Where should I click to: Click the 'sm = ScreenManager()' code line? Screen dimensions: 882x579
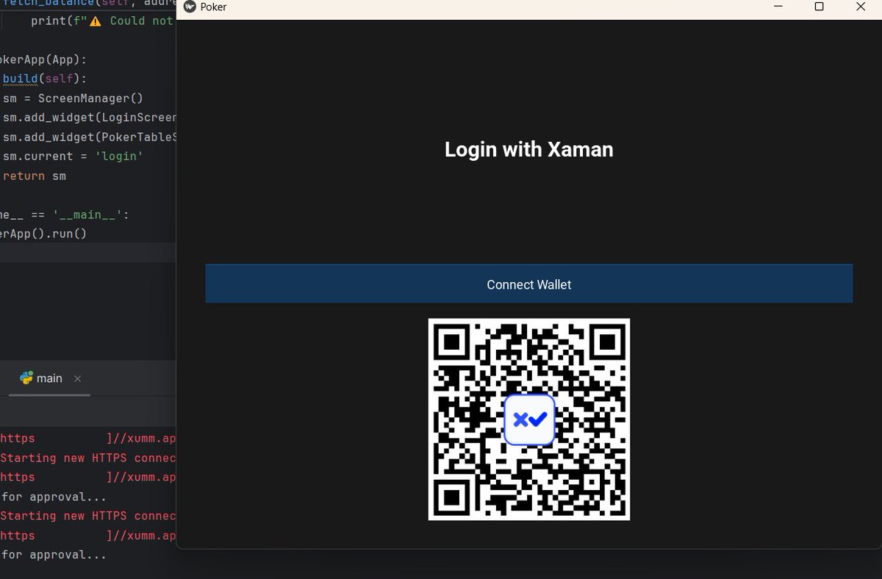click(x=73, y=98)
